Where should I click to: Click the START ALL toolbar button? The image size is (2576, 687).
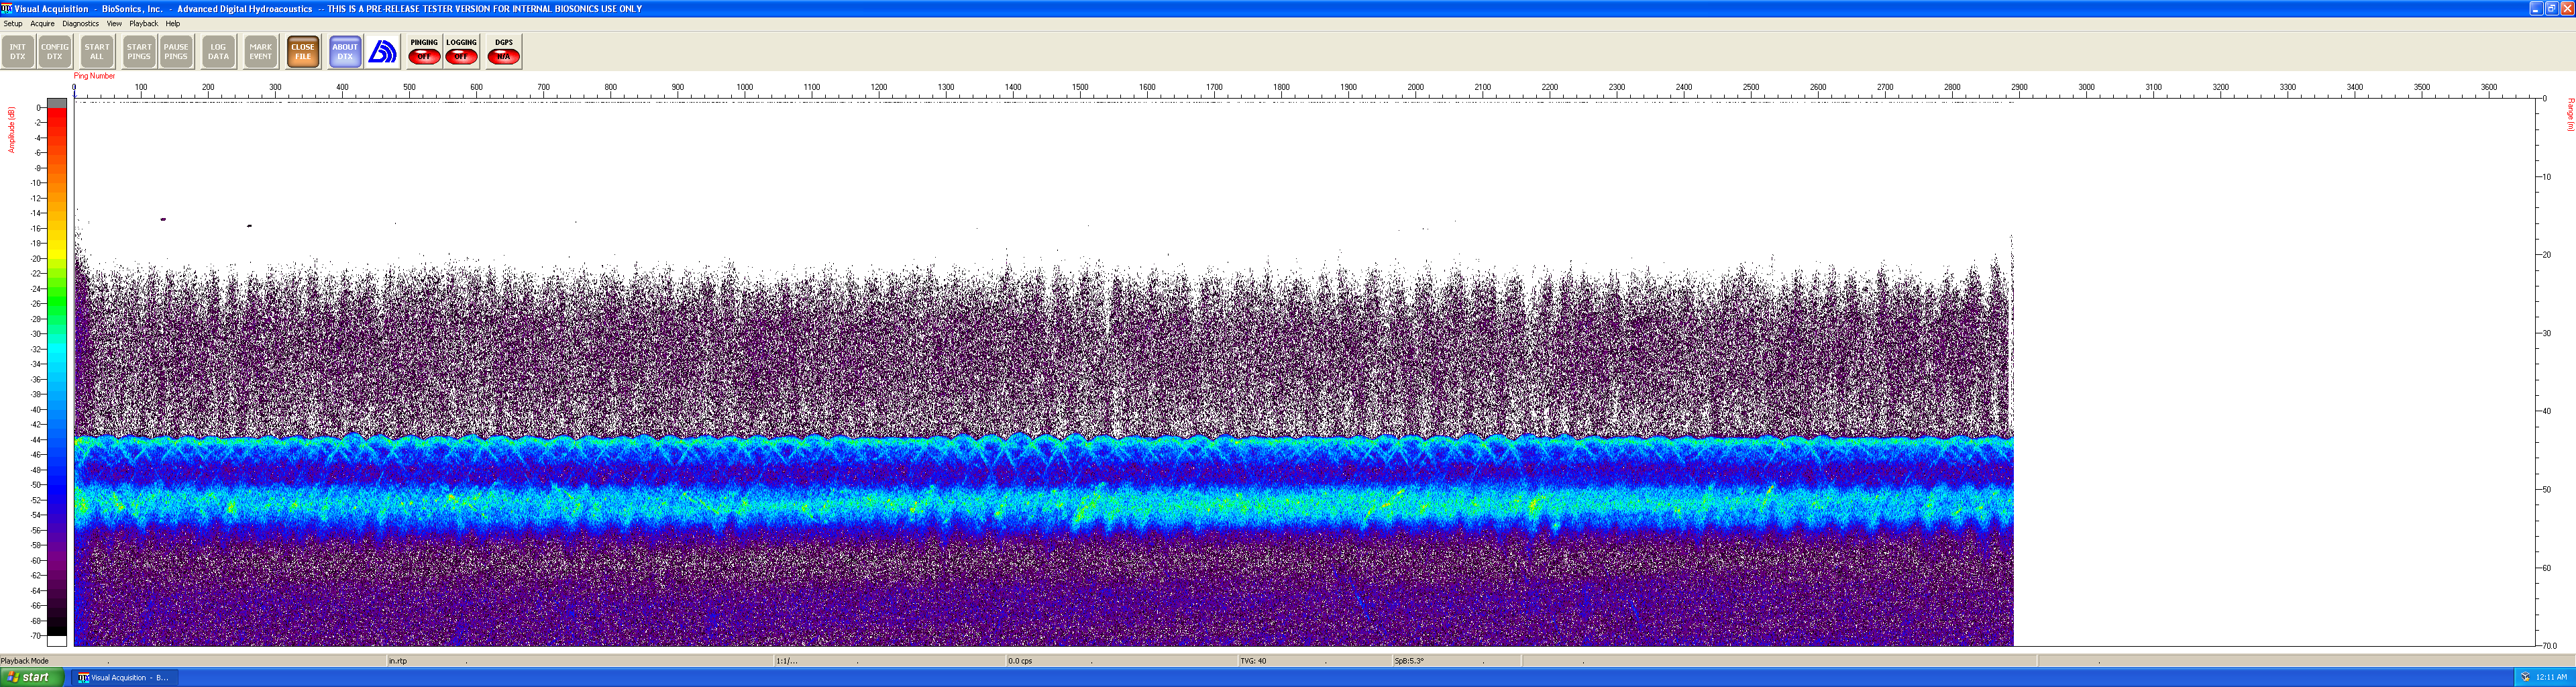(x=97, y=52)
